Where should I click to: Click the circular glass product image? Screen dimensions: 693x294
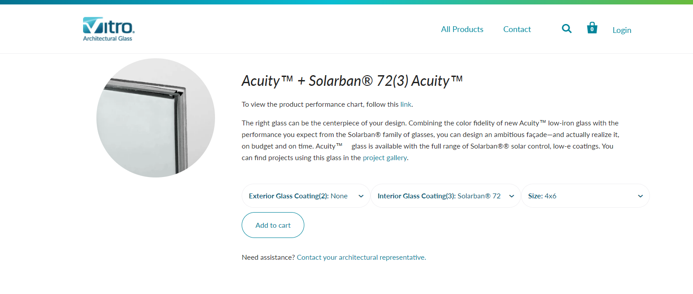tap(155, 118)
